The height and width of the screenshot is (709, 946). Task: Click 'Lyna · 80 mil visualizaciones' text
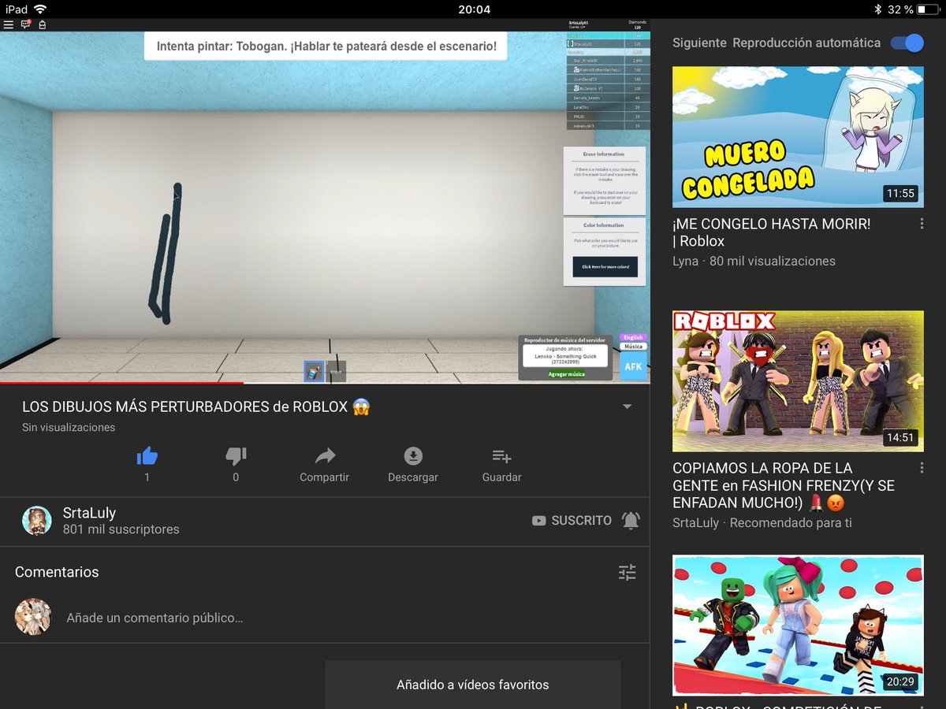pos(754,261)
